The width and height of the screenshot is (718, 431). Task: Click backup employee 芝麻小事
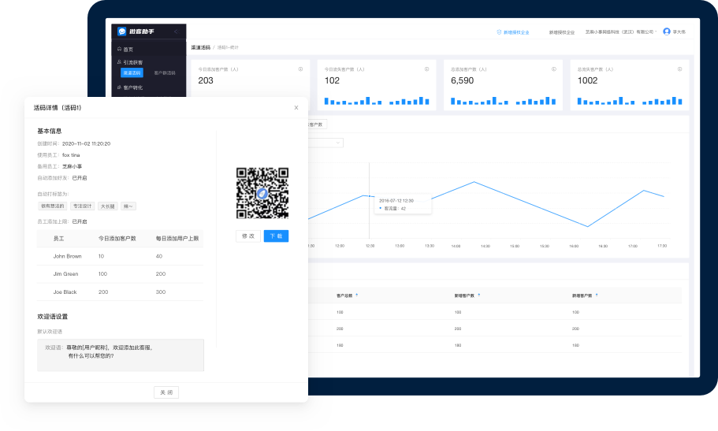tap(72, 167)
